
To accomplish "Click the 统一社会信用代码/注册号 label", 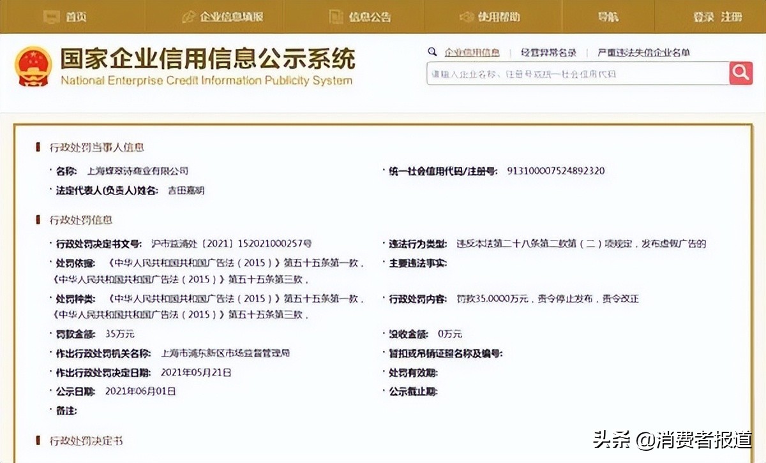I will tap(443, 171).
